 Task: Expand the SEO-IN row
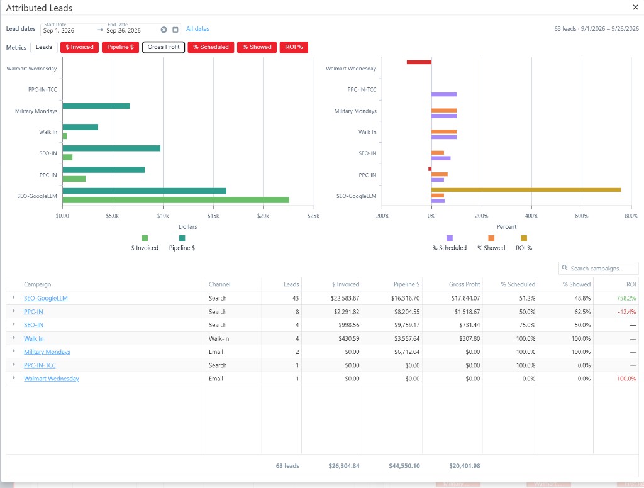[x=14, y=324]
